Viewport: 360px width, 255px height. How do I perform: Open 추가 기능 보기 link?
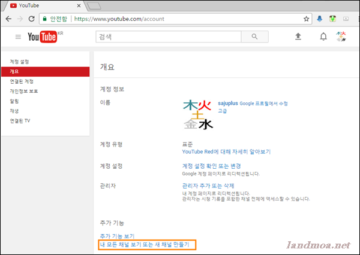pos(117,236)
